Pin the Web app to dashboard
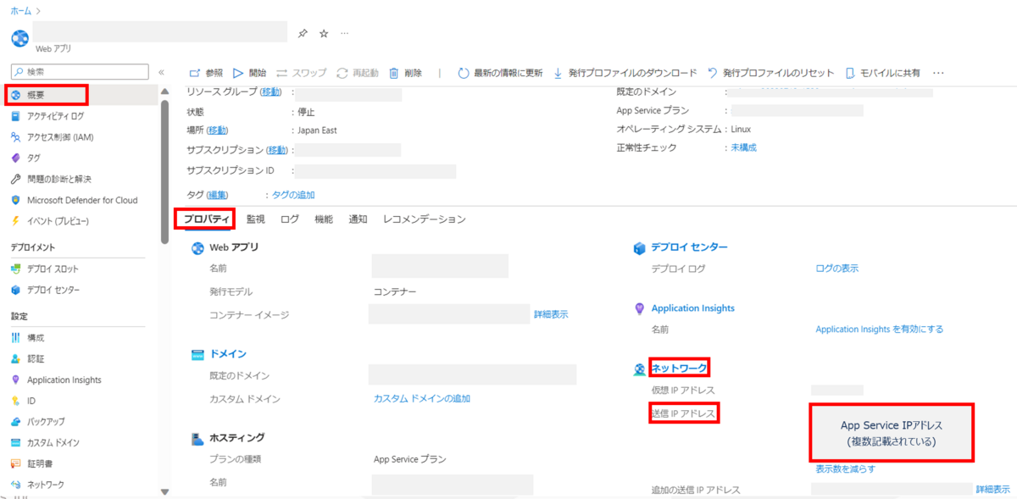This screenshot has height=499, width=1017. coord(303,34)
